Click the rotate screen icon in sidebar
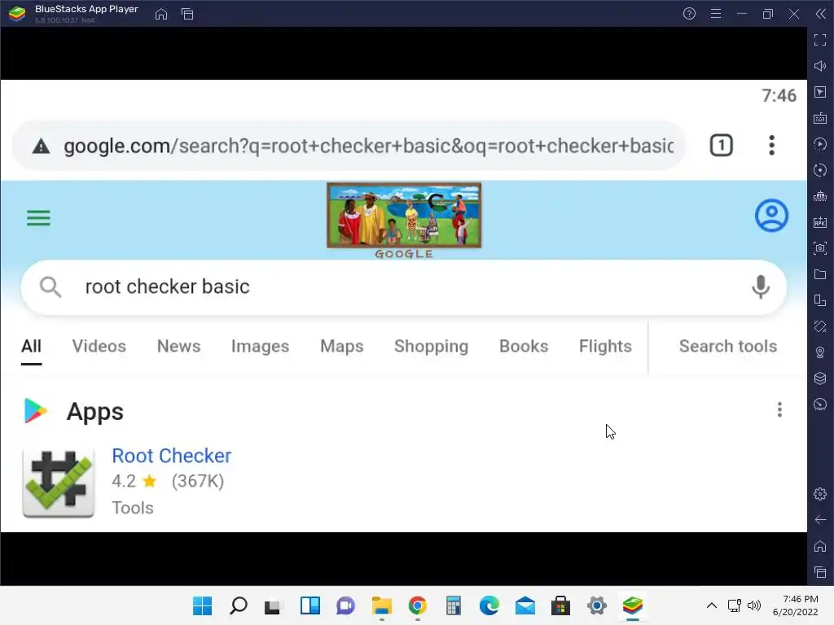This screenshot has height=625, width=834. 820,300
